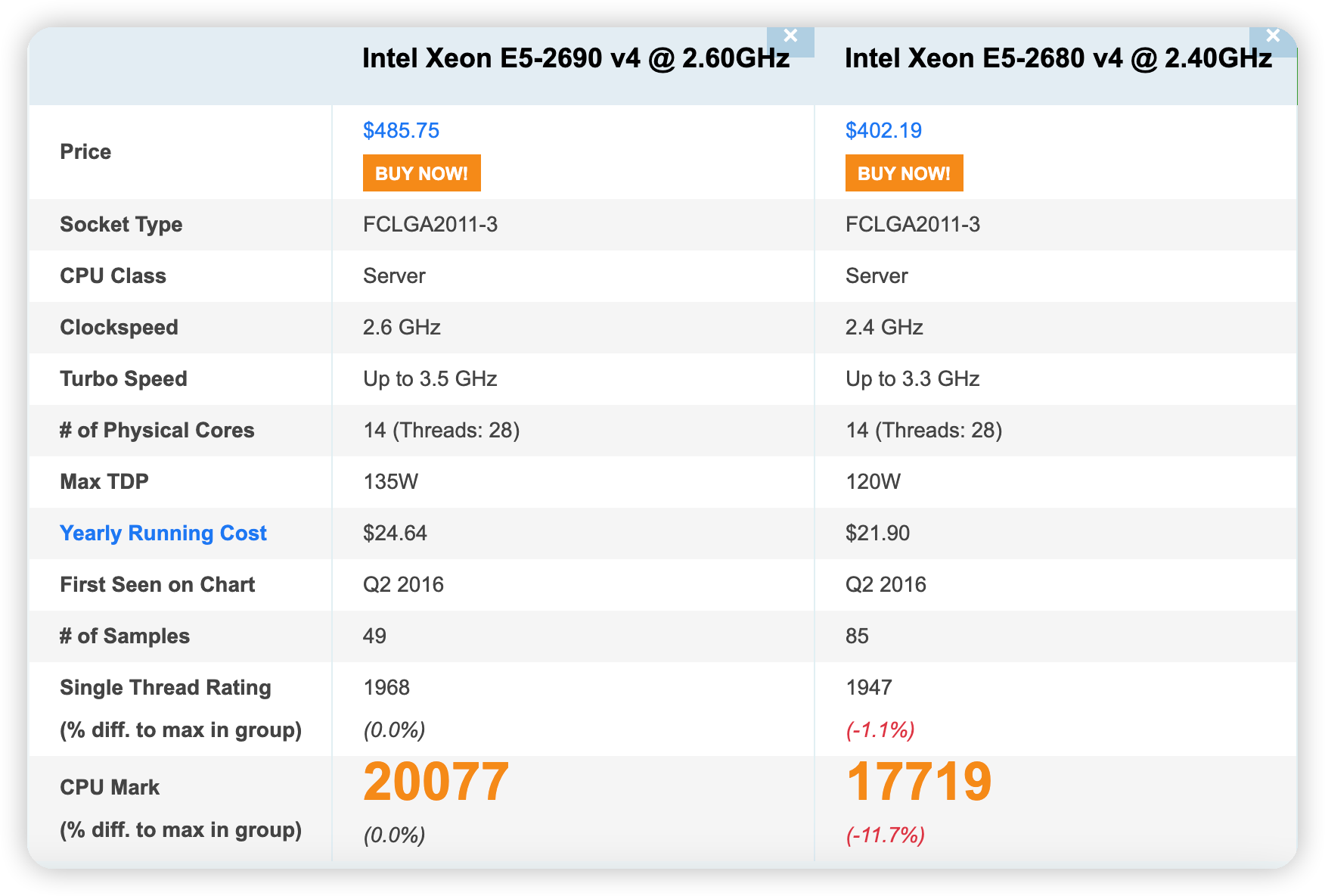Viewport: 1325px width, 896px height.
Task: Open the $402.19 price link
Action: pos(883,130)
